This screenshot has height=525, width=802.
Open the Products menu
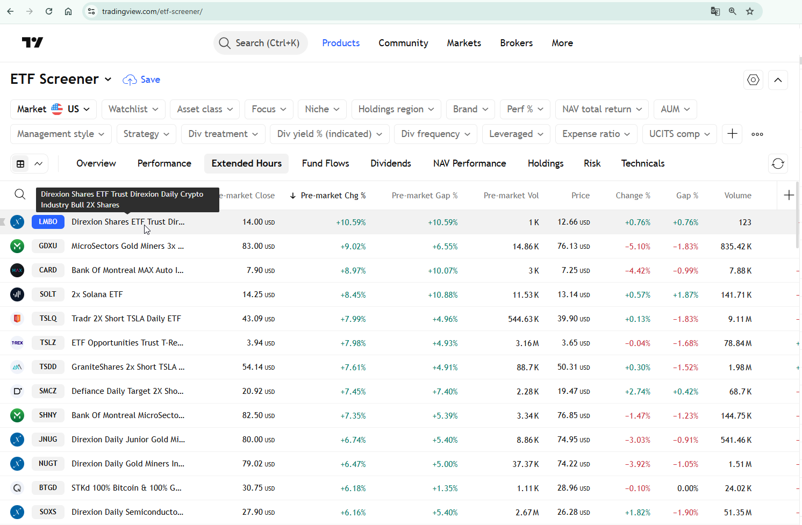click(341, 43)
